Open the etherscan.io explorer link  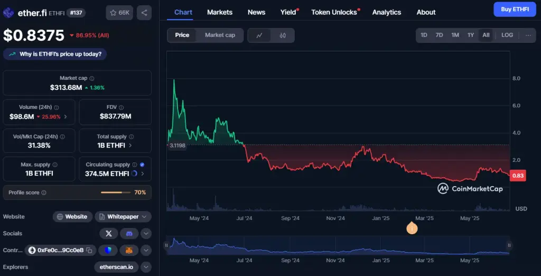coord(116,267)
